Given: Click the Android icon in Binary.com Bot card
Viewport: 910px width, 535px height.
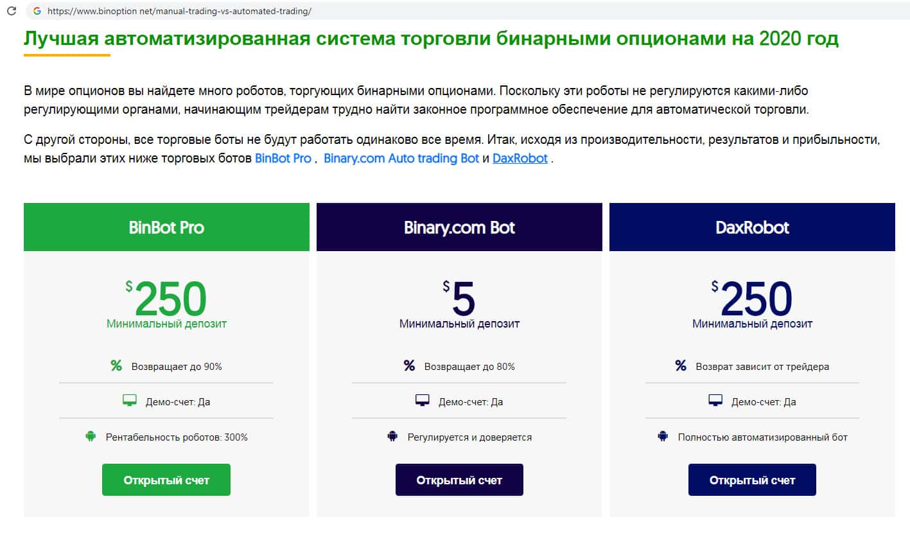Looking at the screenshot, I should [x=392, y=437].
